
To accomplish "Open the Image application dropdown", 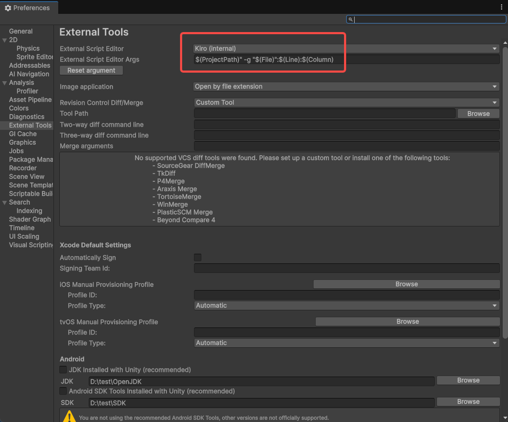I will tap(346, 87).
